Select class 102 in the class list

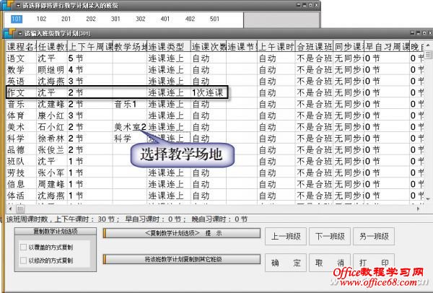41,19
